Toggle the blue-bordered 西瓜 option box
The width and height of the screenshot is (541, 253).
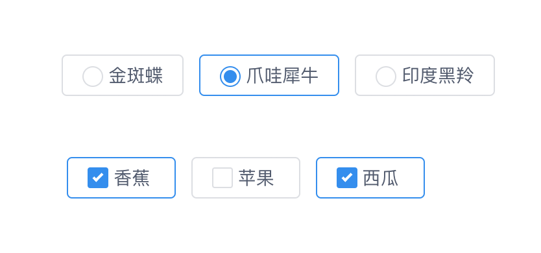[x=370, y=178]
